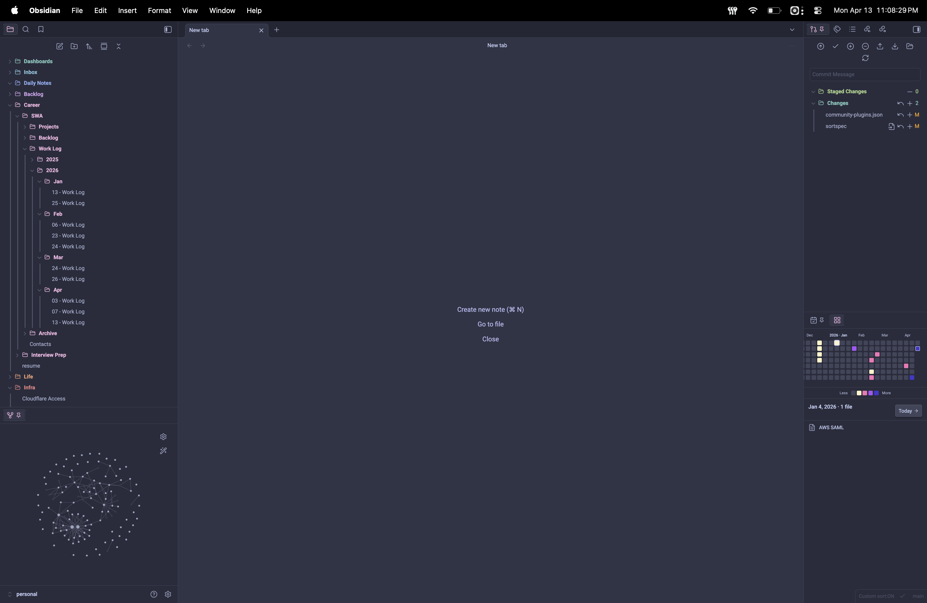Image resolution: width=927 pixels, height=603 pixels.
Task: Open Control Center in macOS menu bar
Action: (x=817, y=11)
